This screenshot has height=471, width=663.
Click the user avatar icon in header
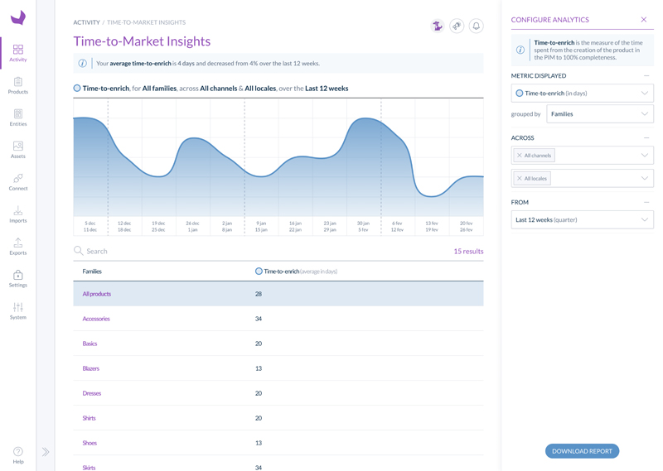438,26
